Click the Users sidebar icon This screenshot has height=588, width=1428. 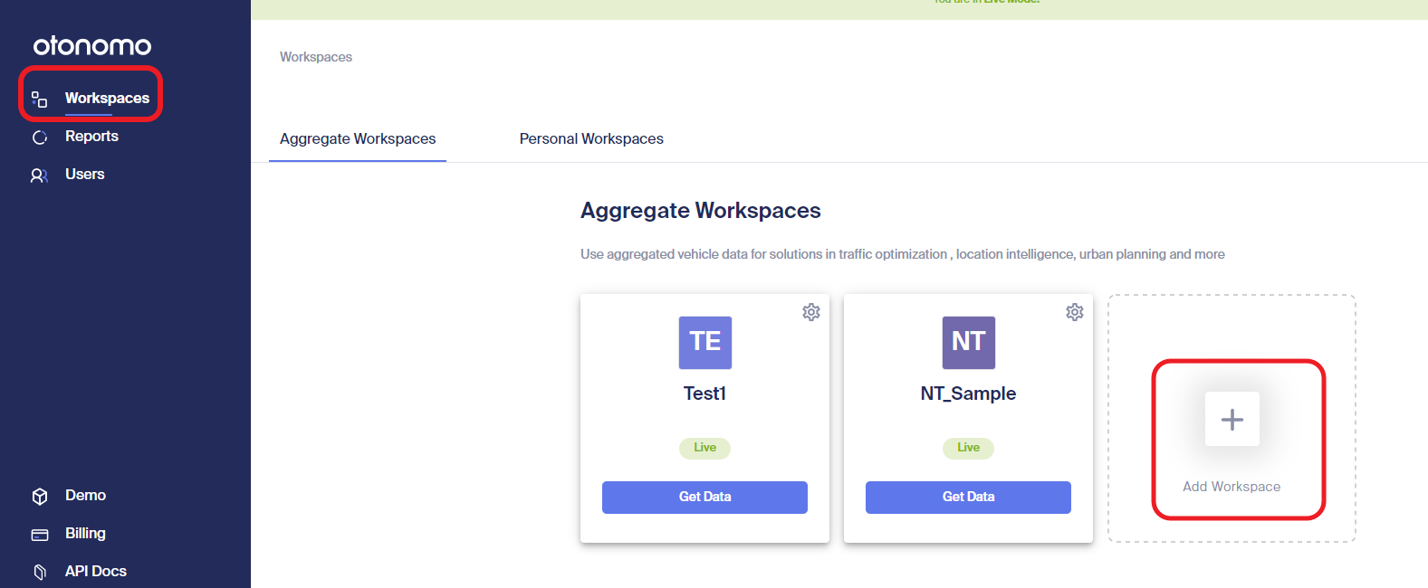click(39, 175)
